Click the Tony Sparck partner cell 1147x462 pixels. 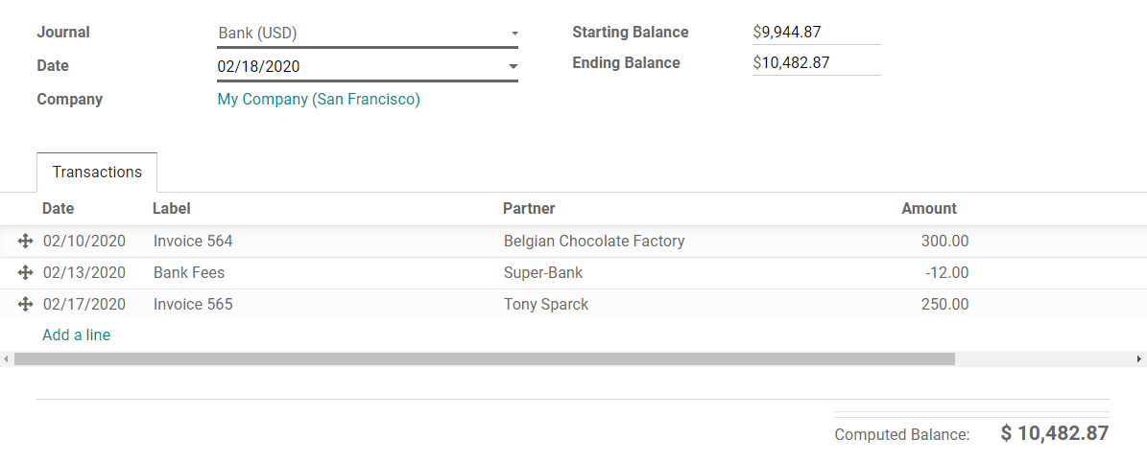pyautogui.click(x=546, y=305)
